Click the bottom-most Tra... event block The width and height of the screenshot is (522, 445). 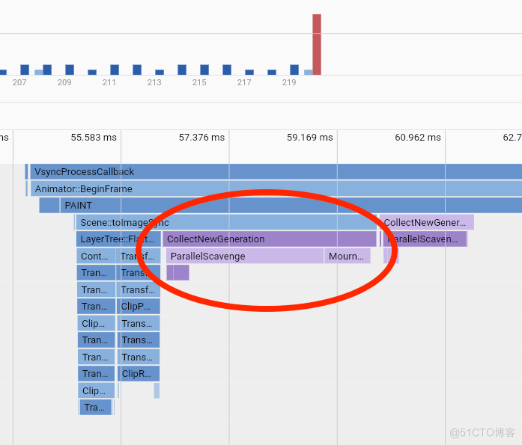pyautogui.click(x=95, y=408)
